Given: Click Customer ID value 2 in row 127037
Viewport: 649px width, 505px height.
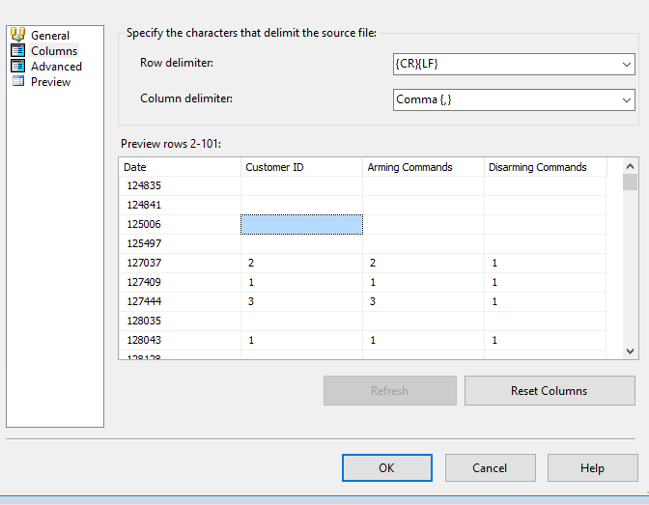Looking at the screenshot, I should (301, 263).
